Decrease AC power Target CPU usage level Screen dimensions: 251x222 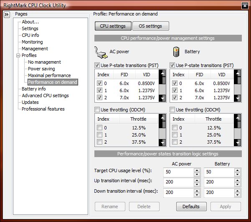[197, 174]
